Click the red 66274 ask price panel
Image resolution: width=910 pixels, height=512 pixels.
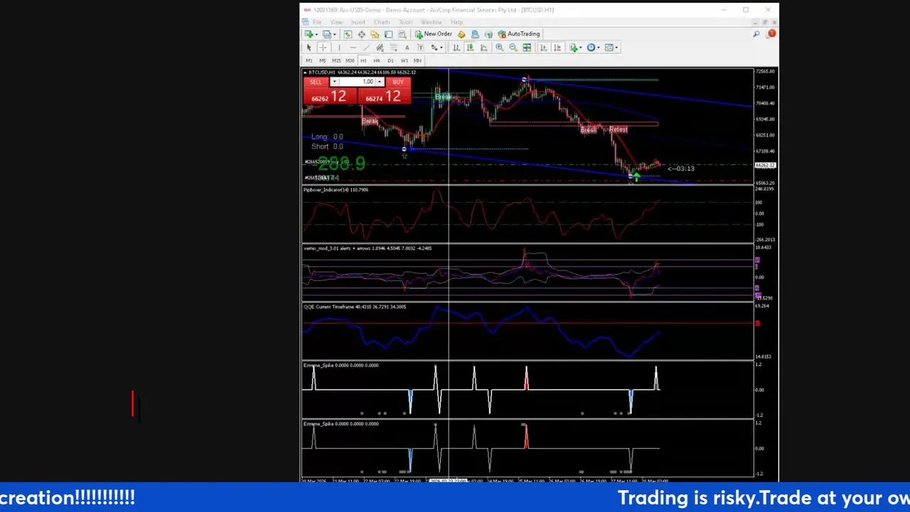tap(384, 96)
